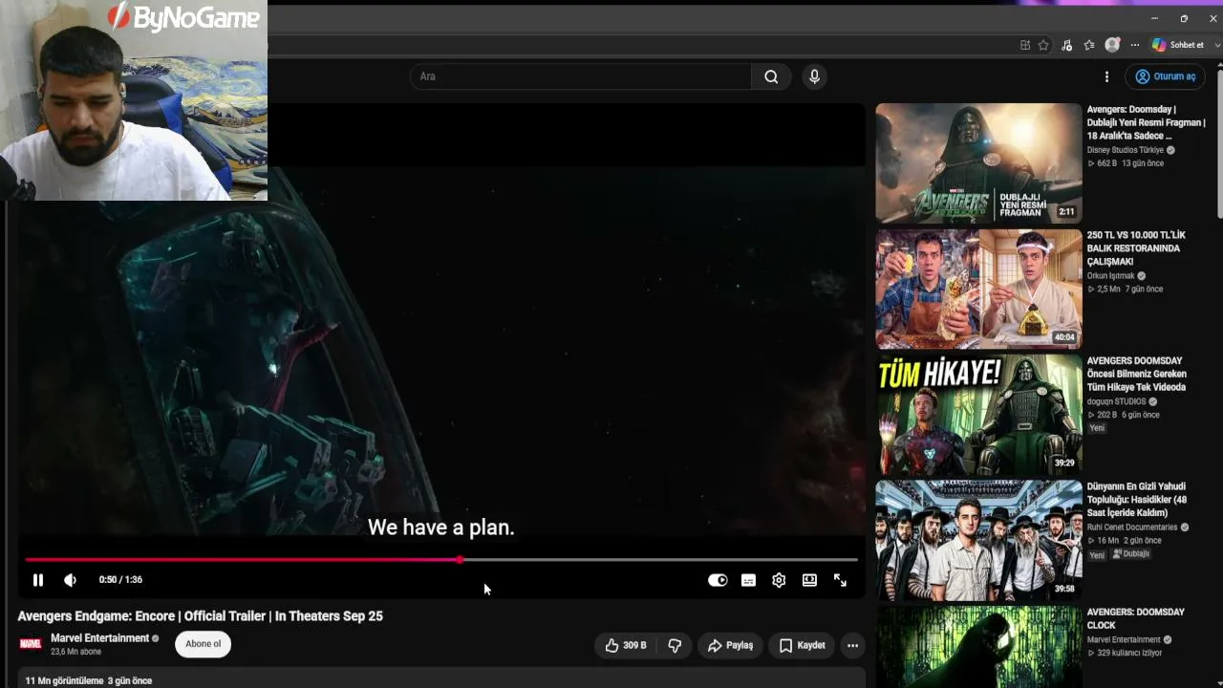
Task: Open the balık restoranı video thumbnail
Action: [978, 289]
